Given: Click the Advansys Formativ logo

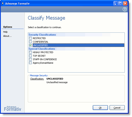Looking at the screenshot, I should click(12, 108).
